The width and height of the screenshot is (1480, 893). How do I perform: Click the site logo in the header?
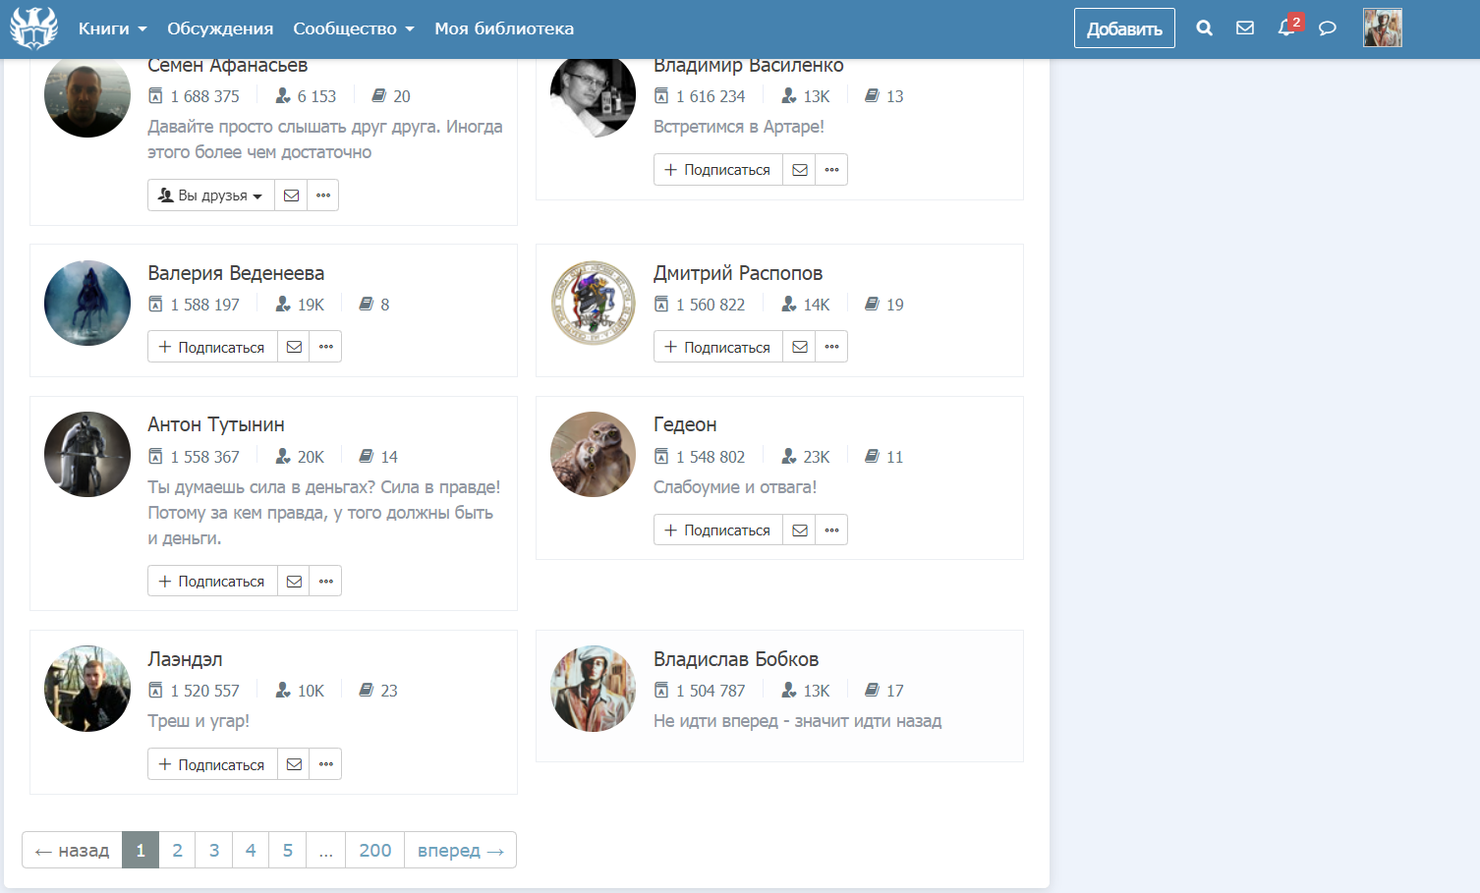[x=34, y=28]
